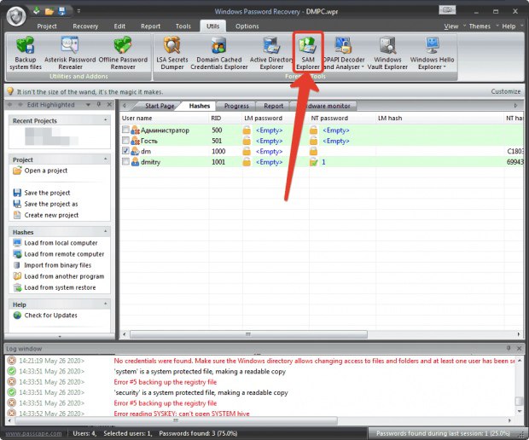529x440 pixels.
Task: Pin the Edit Highlighted panel
Action: (x=99, y=105)
